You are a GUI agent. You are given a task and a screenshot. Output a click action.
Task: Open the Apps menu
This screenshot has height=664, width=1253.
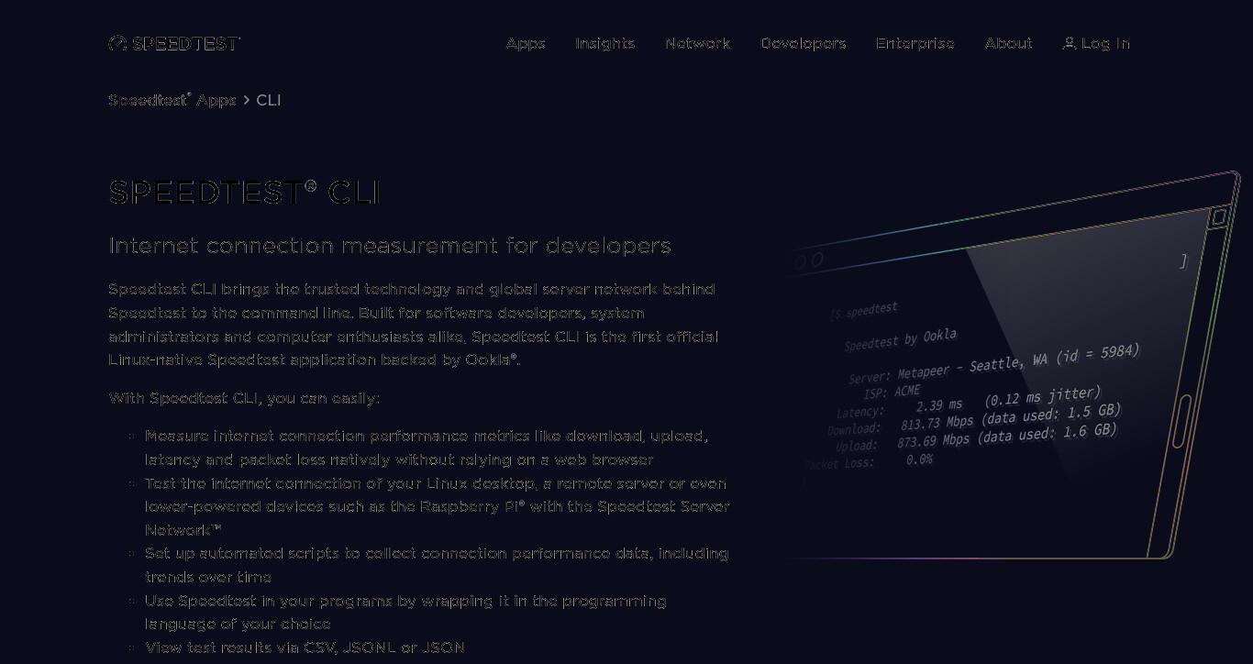pyautogui.click(x=526, y=43)
